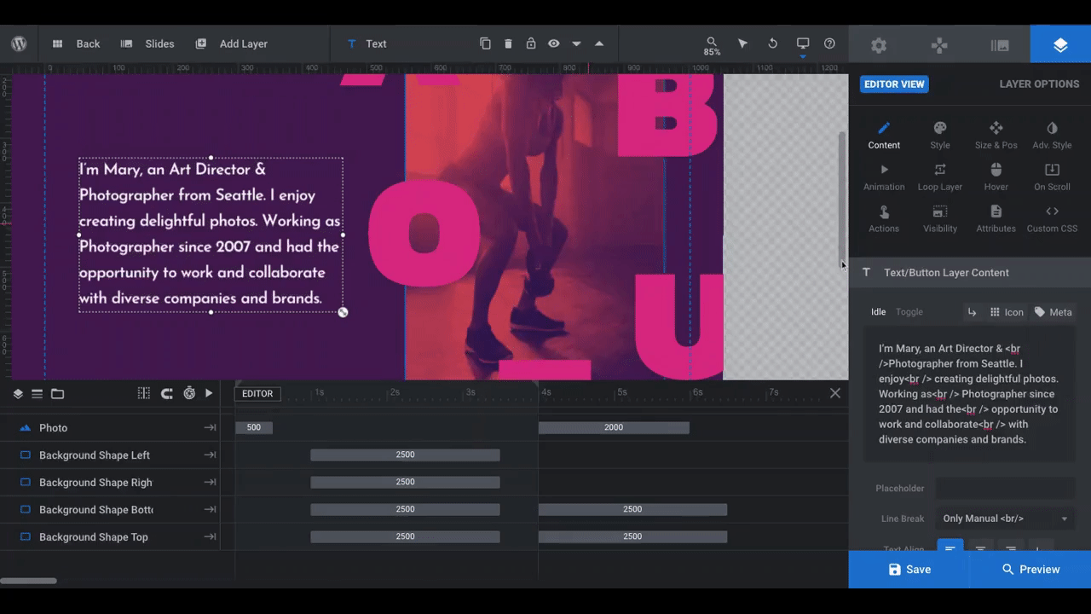Play the timeline animation
The height and width of the screenshot is (614, 1091).
209,393
